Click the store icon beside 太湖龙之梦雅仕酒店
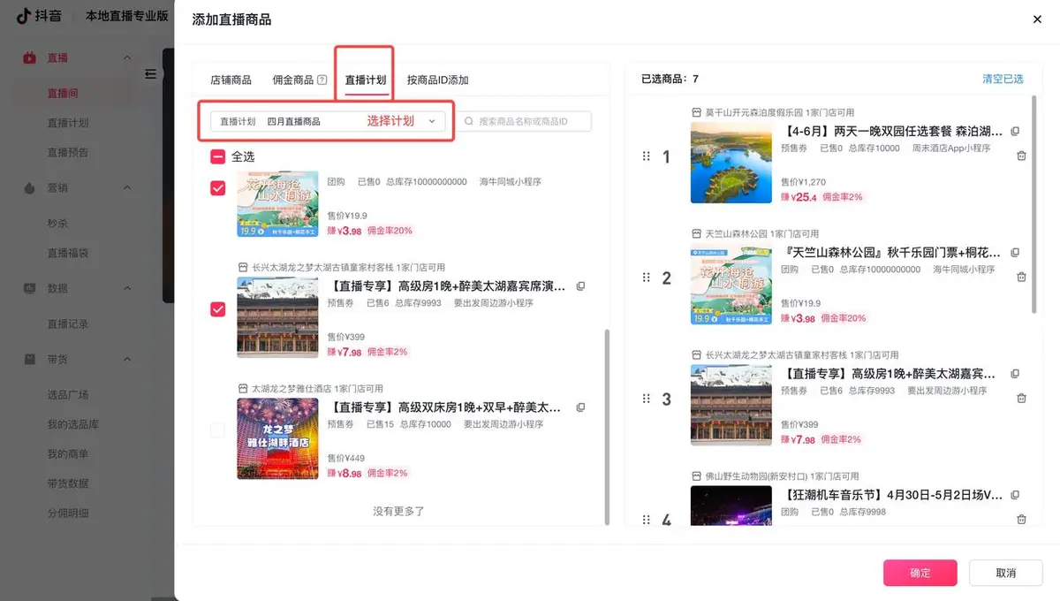This screenshot has width=1060, height=601. pyautogui.click(x=243, y=389)
